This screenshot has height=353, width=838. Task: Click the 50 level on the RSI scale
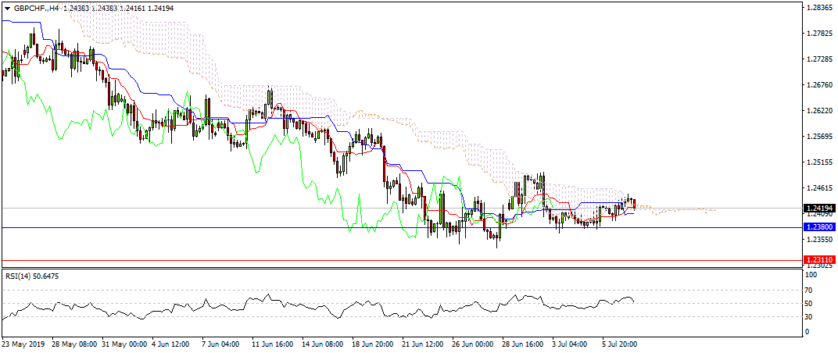click(x=811, y=303)
